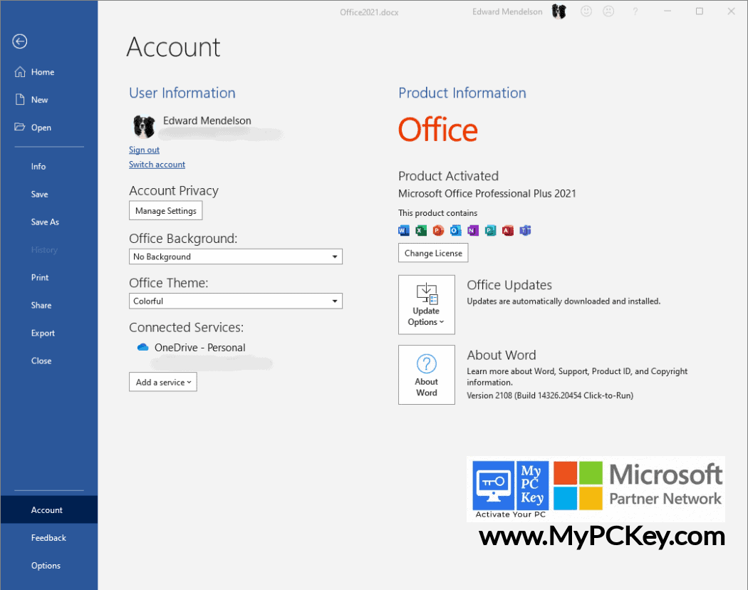This screenshot has height=590, width=748.
Task: Click the dog profile picture in title bar
Action: coord(559,11)
